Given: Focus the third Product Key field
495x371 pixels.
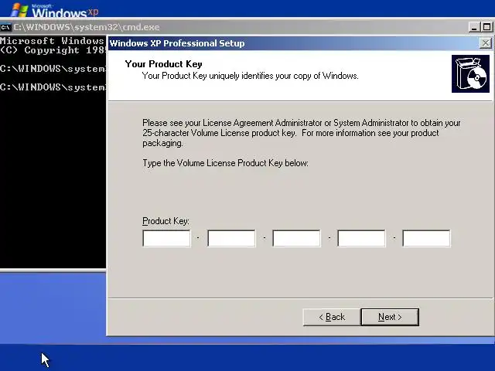Looking at the screenshot, I should [x=296, y=238].
